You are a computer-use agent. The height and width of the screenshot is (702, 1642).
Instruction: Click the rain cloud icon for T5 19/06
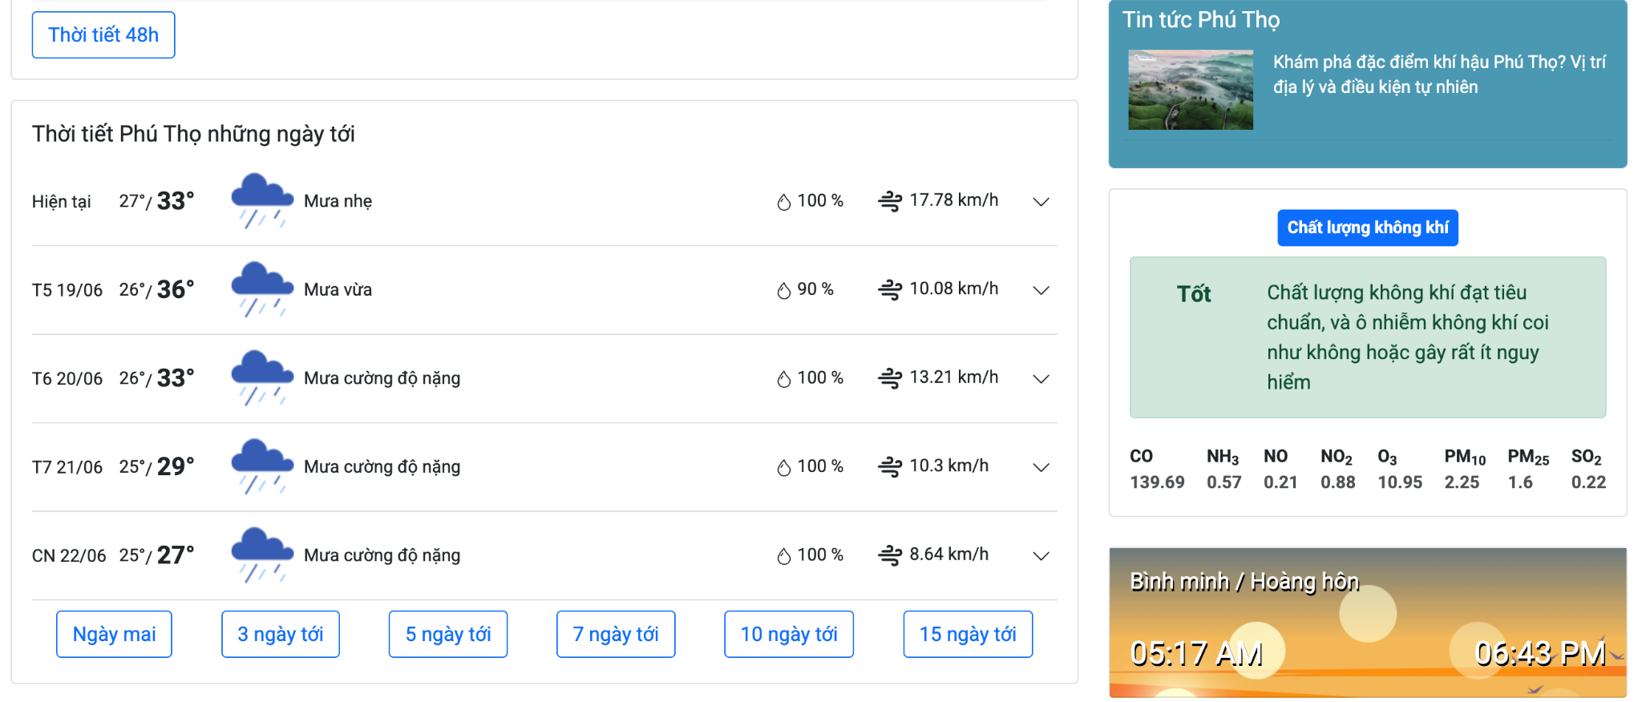[x=261, y=289]
